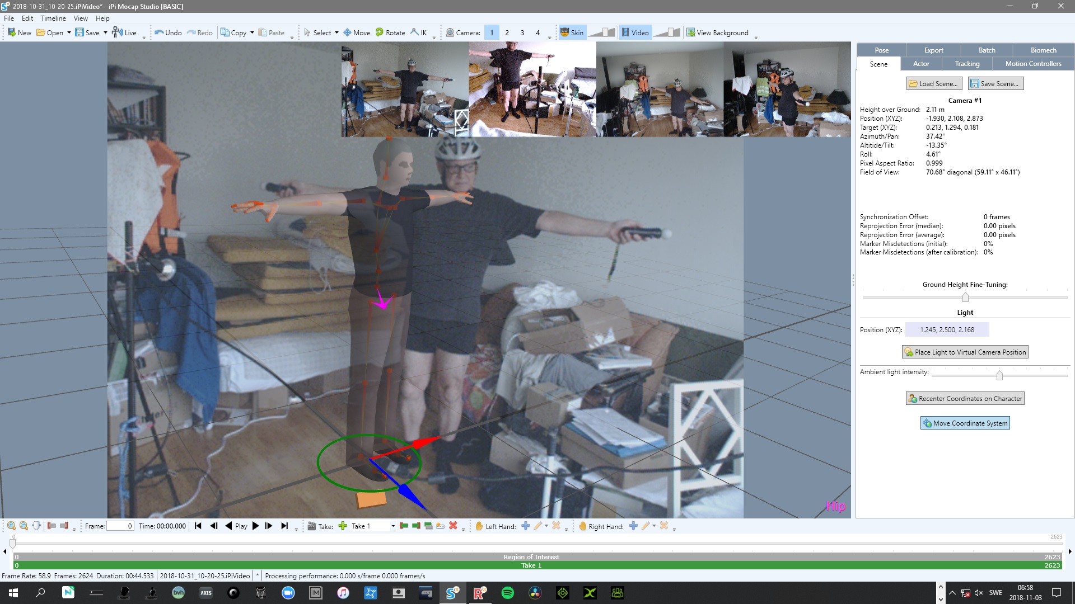Switch to the Tracking tab
The image size is (1075, 604).
967,64
